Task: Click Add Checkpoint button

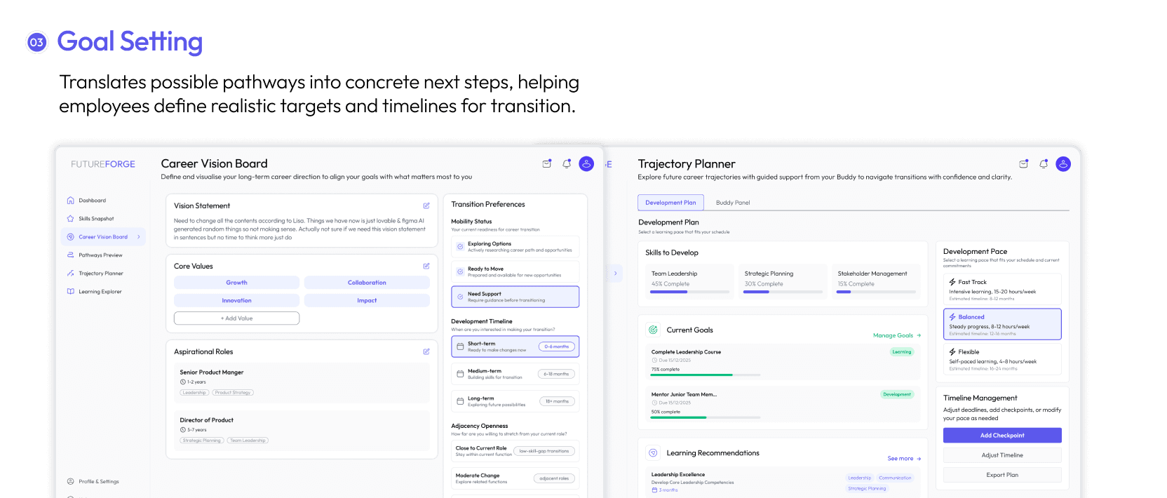Action: coord(1002,436)
